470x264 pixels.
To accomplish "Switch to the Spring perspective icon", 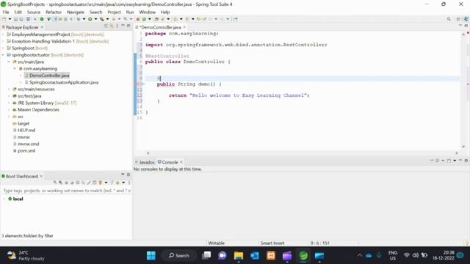I will point(466,19).
